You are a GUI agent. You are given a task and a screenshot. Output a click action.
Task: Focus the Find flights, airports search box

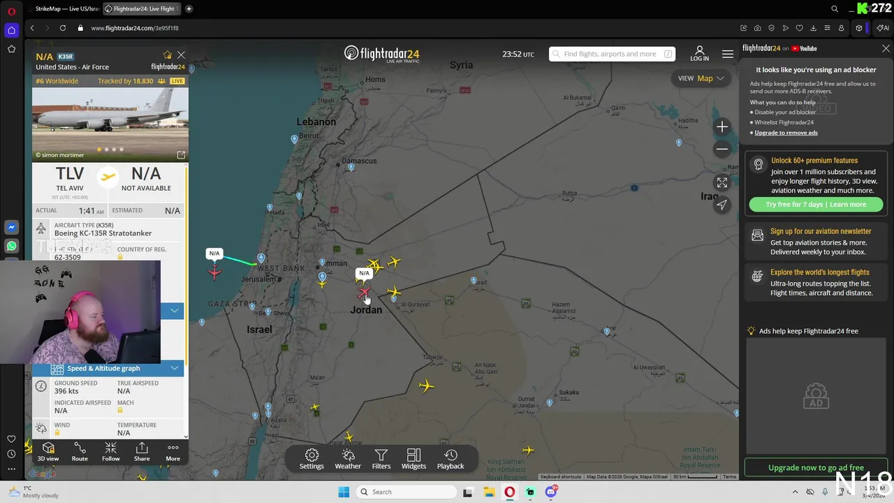[x=612, y=54]
